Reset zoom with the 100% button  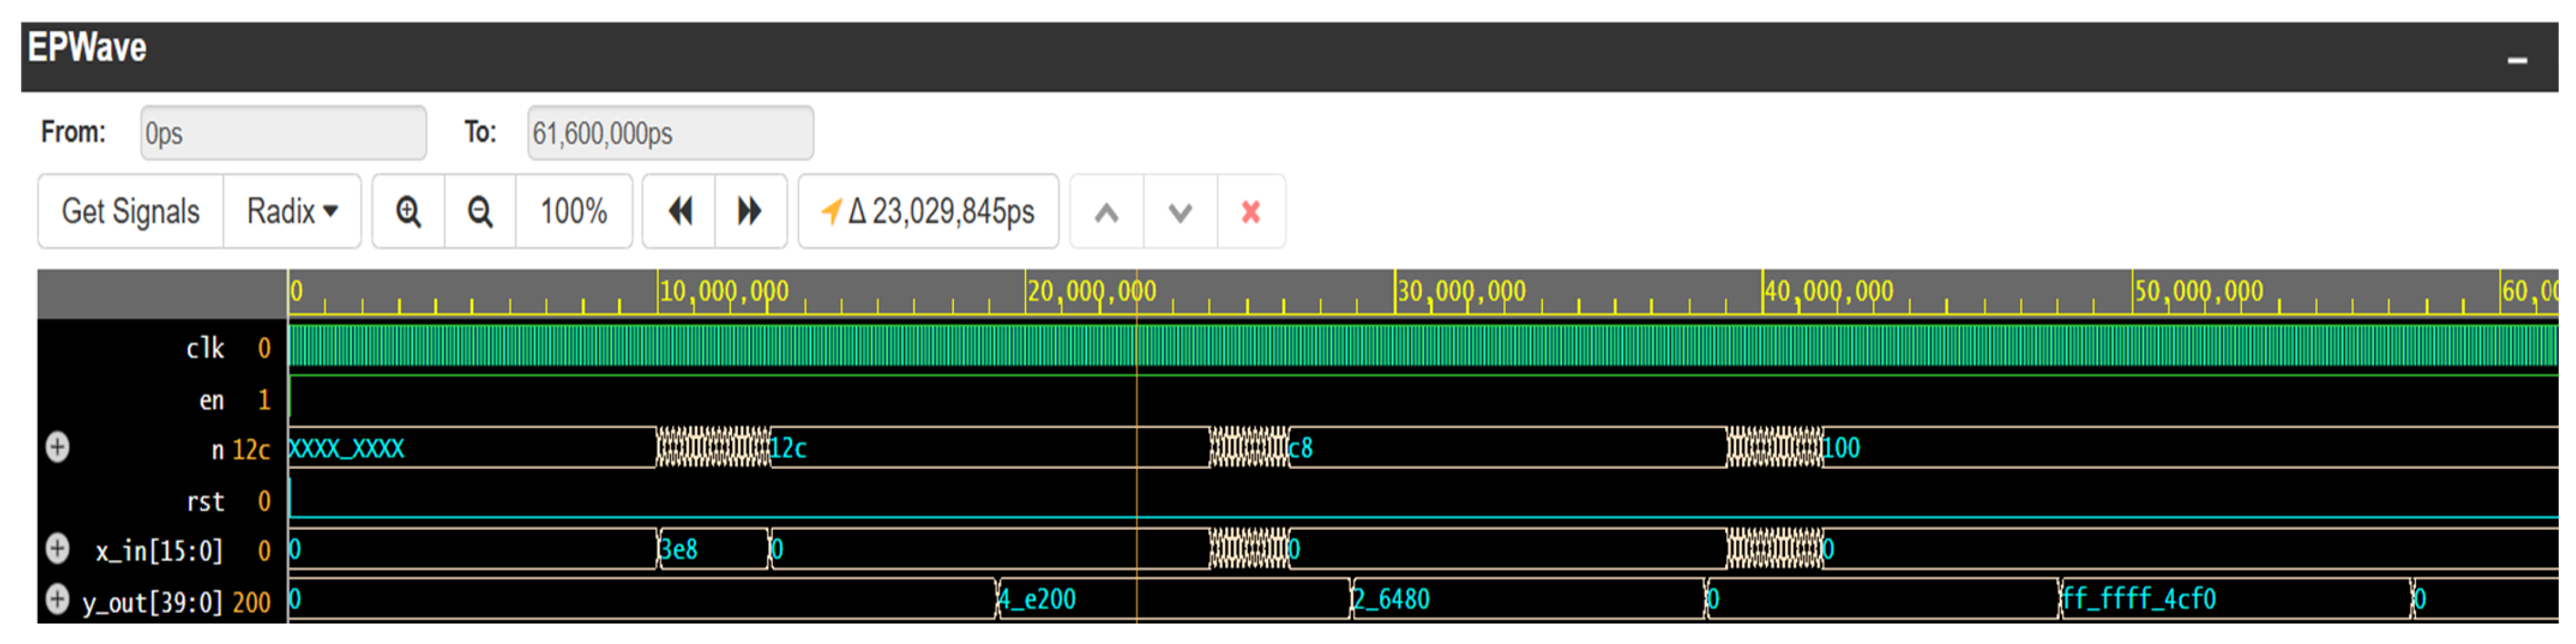pos(573,212)
